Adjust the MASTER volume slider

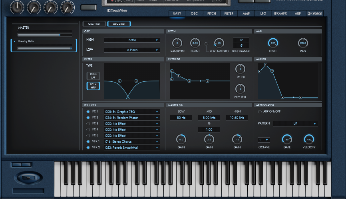click(x=45, y=35)
